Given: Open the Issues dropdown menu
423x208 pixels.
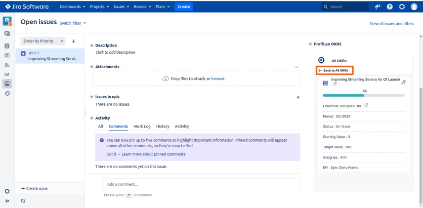Looking at the screenshot, I should pos(122,7).
